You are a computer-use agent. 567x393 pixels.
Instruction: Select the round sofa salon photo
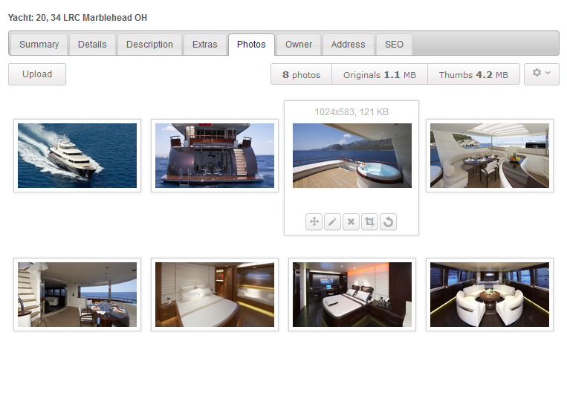[x=490, y=294]
